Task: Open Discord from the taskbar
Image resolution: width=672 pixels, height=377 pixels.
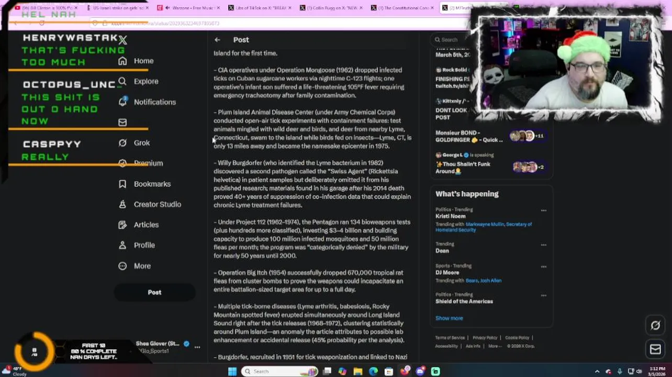Action: tap(420, 371)
